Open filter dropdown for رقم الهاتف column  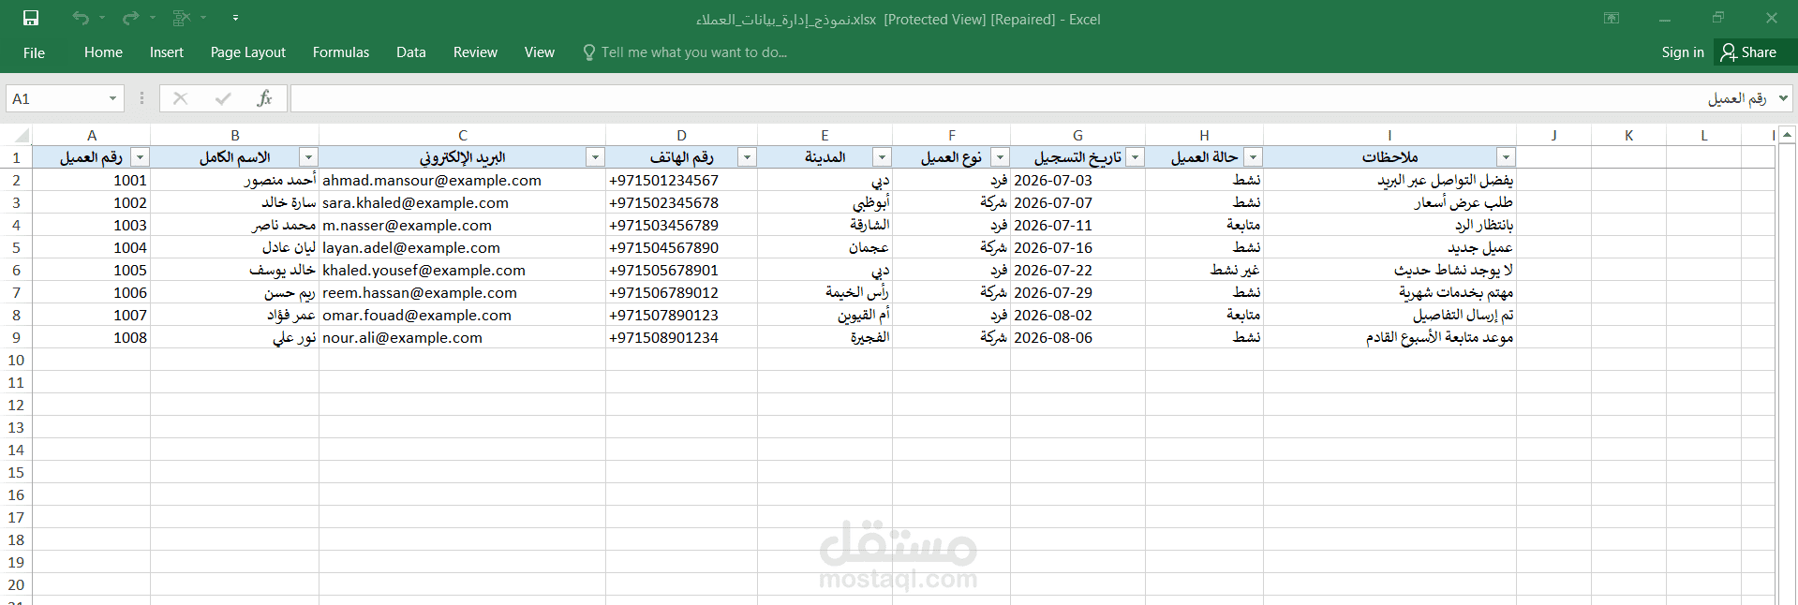coord(747,157)
